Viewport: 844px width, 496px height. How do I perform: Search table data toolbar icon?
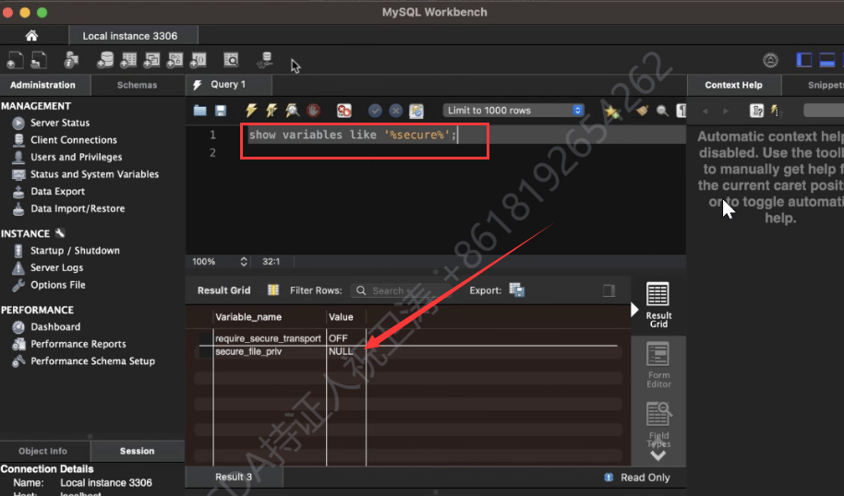pos(231,60)
